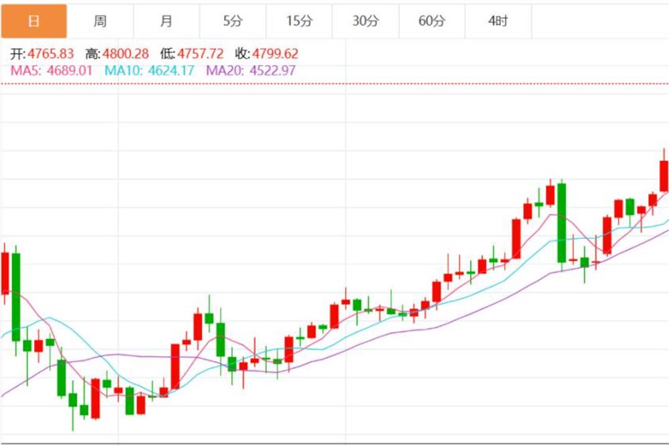Click the closing price value 4799.62

(275, 54)
